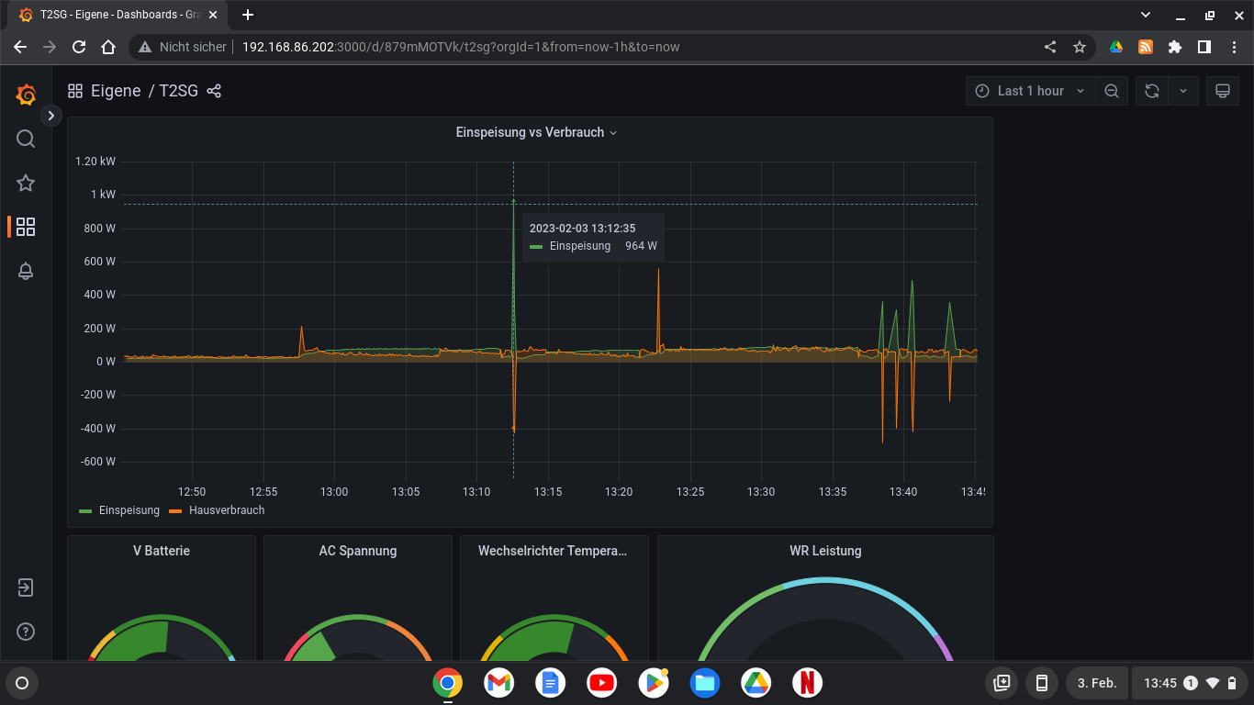Open the Help question mark icon
This screenshot has height=705, width=1254.
pos(26,632)
